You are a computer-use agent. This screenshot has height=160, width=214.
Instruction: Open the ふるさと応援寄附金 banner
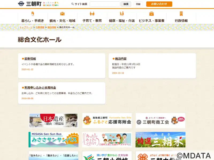tap(107, 121)
